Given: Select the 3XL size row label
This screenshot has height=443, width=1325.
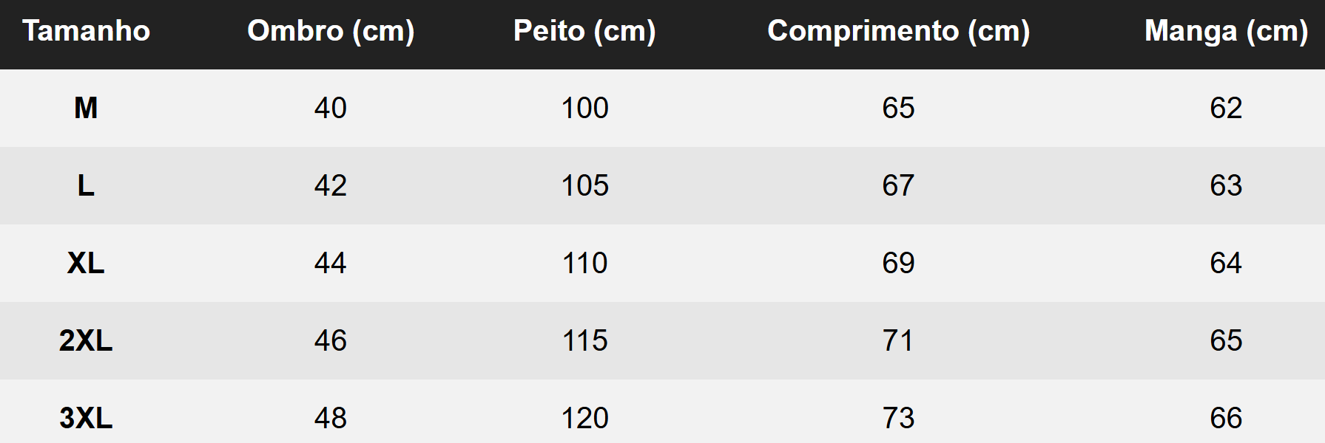Looking at the screenshot, I should [86, 419].
